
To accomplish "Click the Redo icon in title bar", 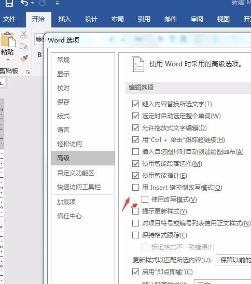I will (42, 3).
